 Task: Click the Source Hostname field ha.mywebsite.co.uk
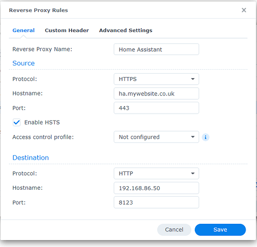tap(156, 93)
